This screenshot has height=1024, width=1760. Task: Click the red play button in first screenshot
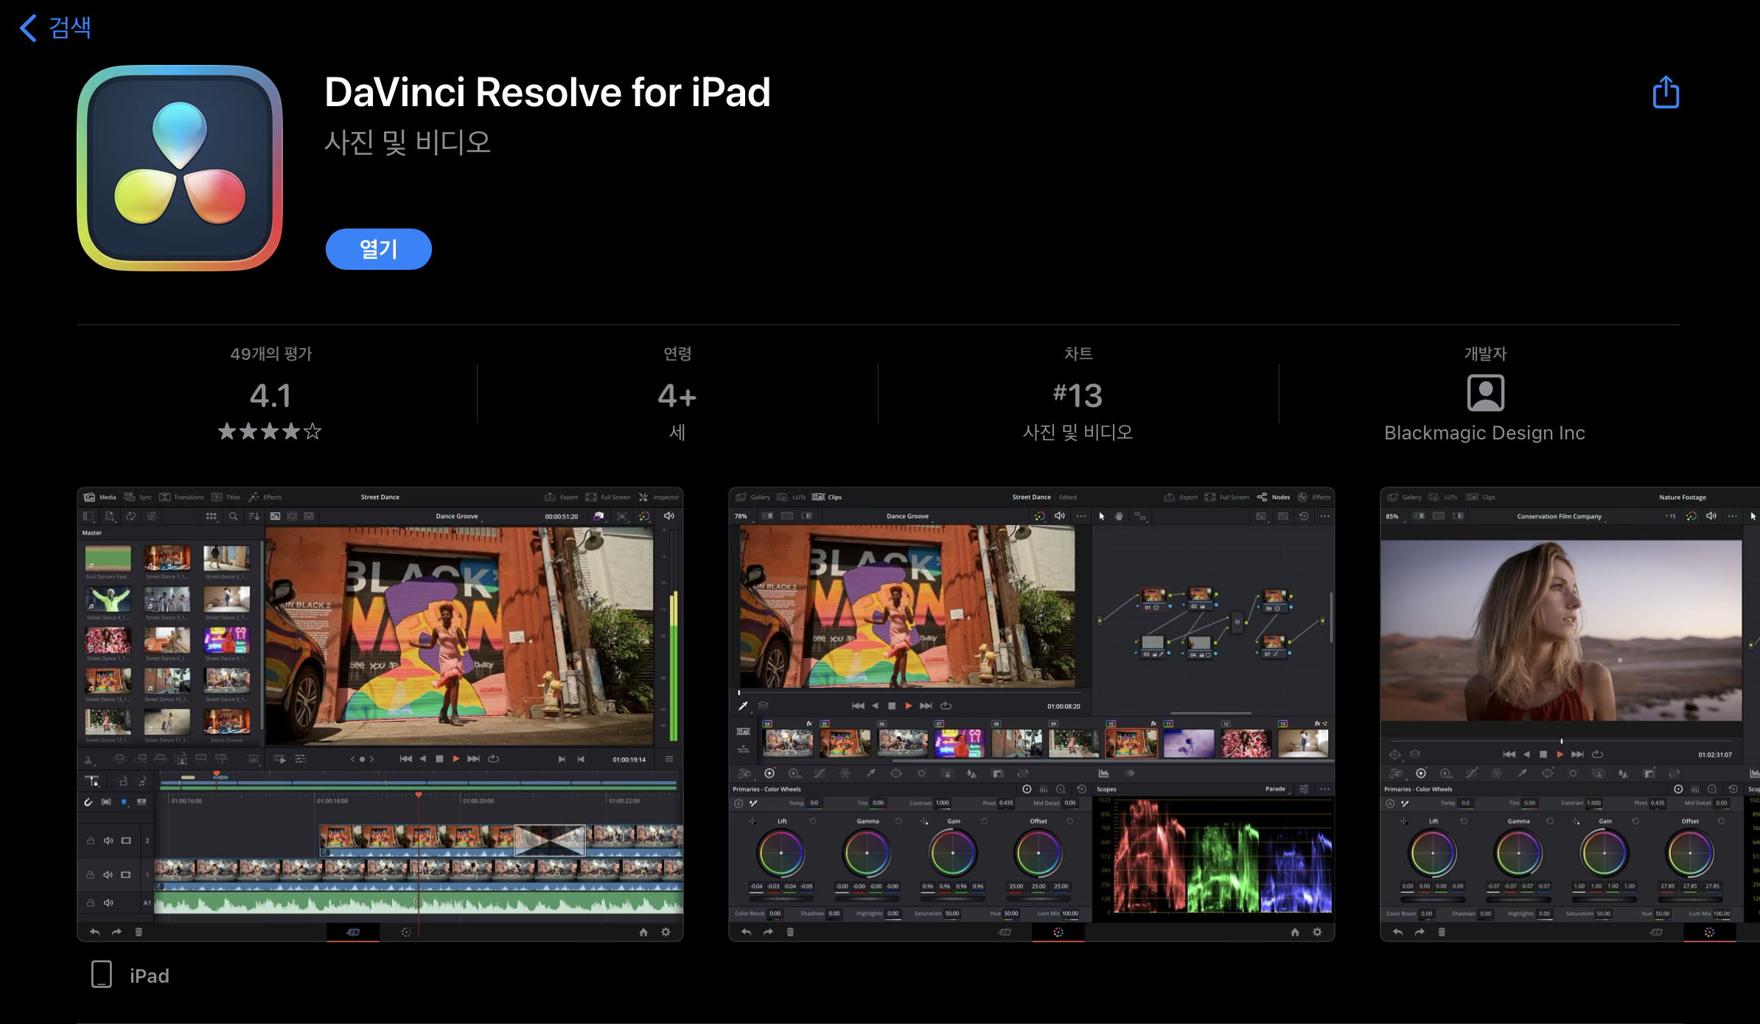(x=456, y=759)
